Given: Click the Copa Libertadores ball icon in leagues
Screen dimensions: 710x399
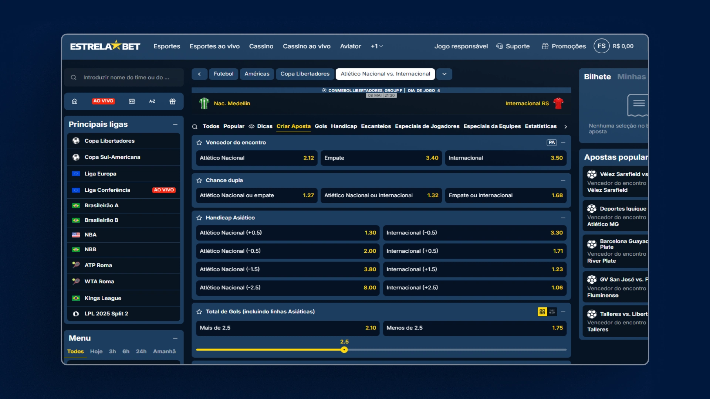Looking at the screenshot, I should click(x=76, y=141).
